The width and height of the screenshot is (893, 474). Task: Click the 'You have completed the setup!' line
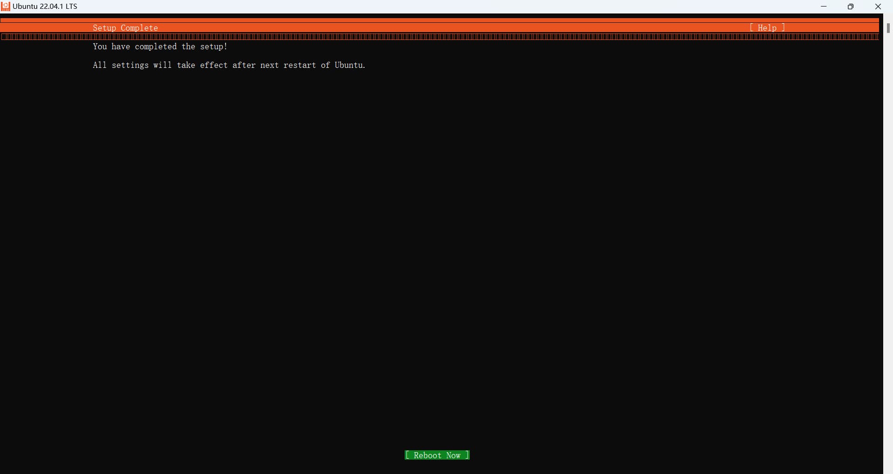[x=160, y=46]
